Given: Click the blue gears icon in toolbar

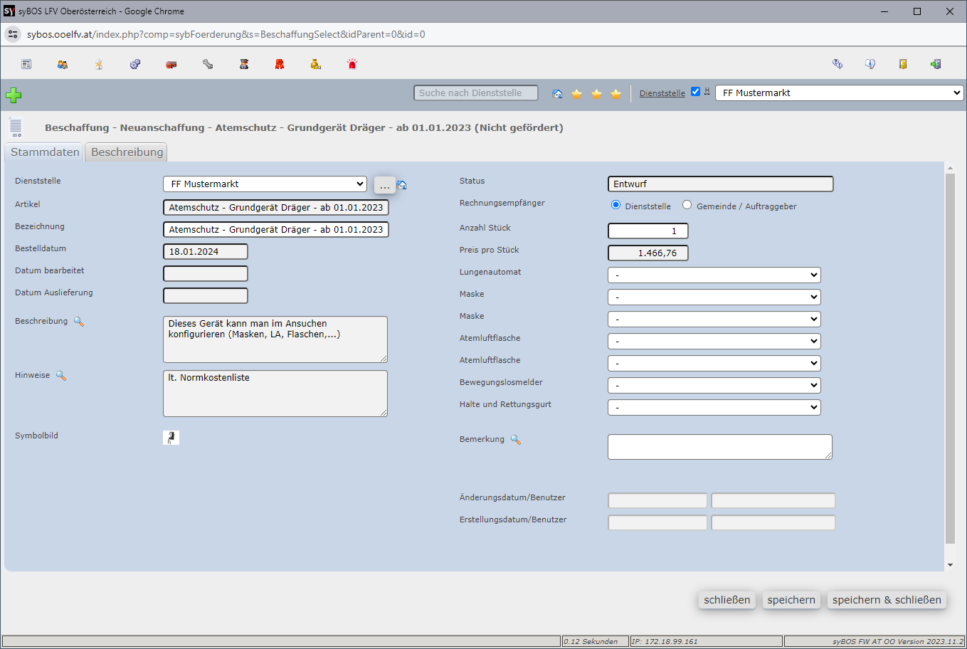Looking at the screenshot, I should [x=135, y=65].
